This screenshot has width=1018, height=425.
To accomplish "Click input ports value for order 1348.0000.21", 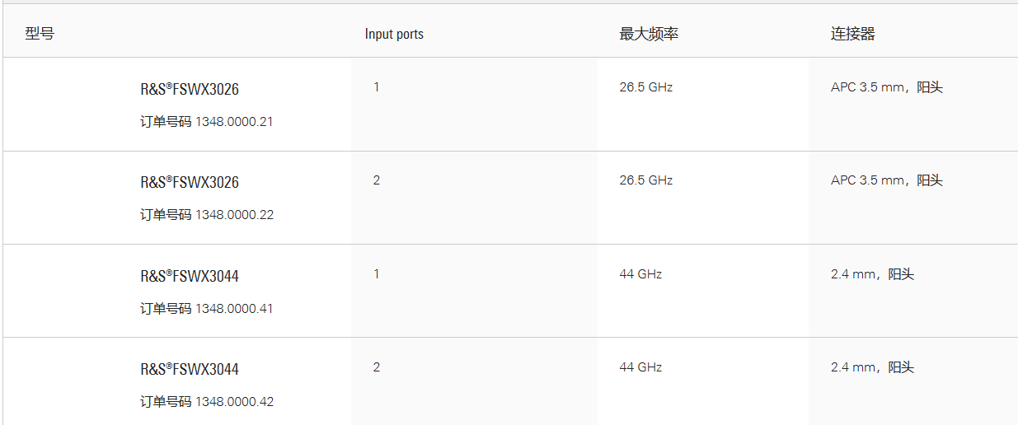I will click(377, 87).
